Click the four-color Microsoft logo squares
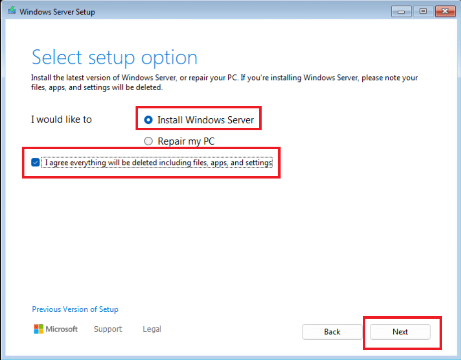Image resolution: width=461 pixels, height=360 pixels. coord(38,329)
